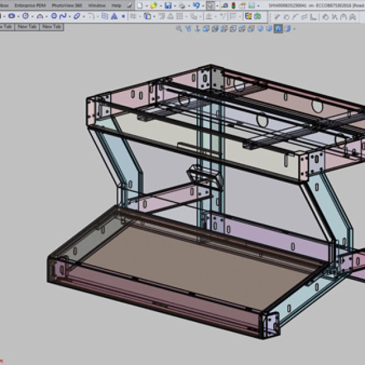365x365 pixels.
Task: Save the document with the floppy icon
Action: (x=168, y=5)
